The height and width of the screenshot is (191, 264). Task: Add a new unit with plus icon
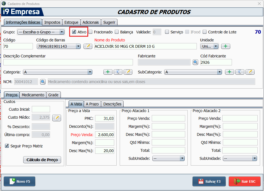(226, 46)
